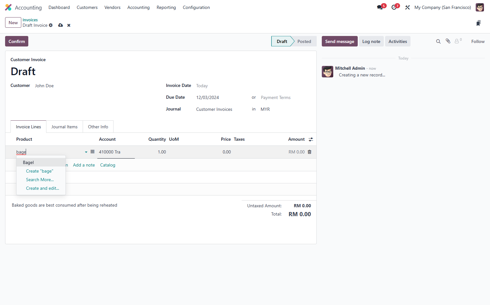Open the activities clock icon with badge
The height and width of the screenshot is (305, 490).
click(394, 7)
